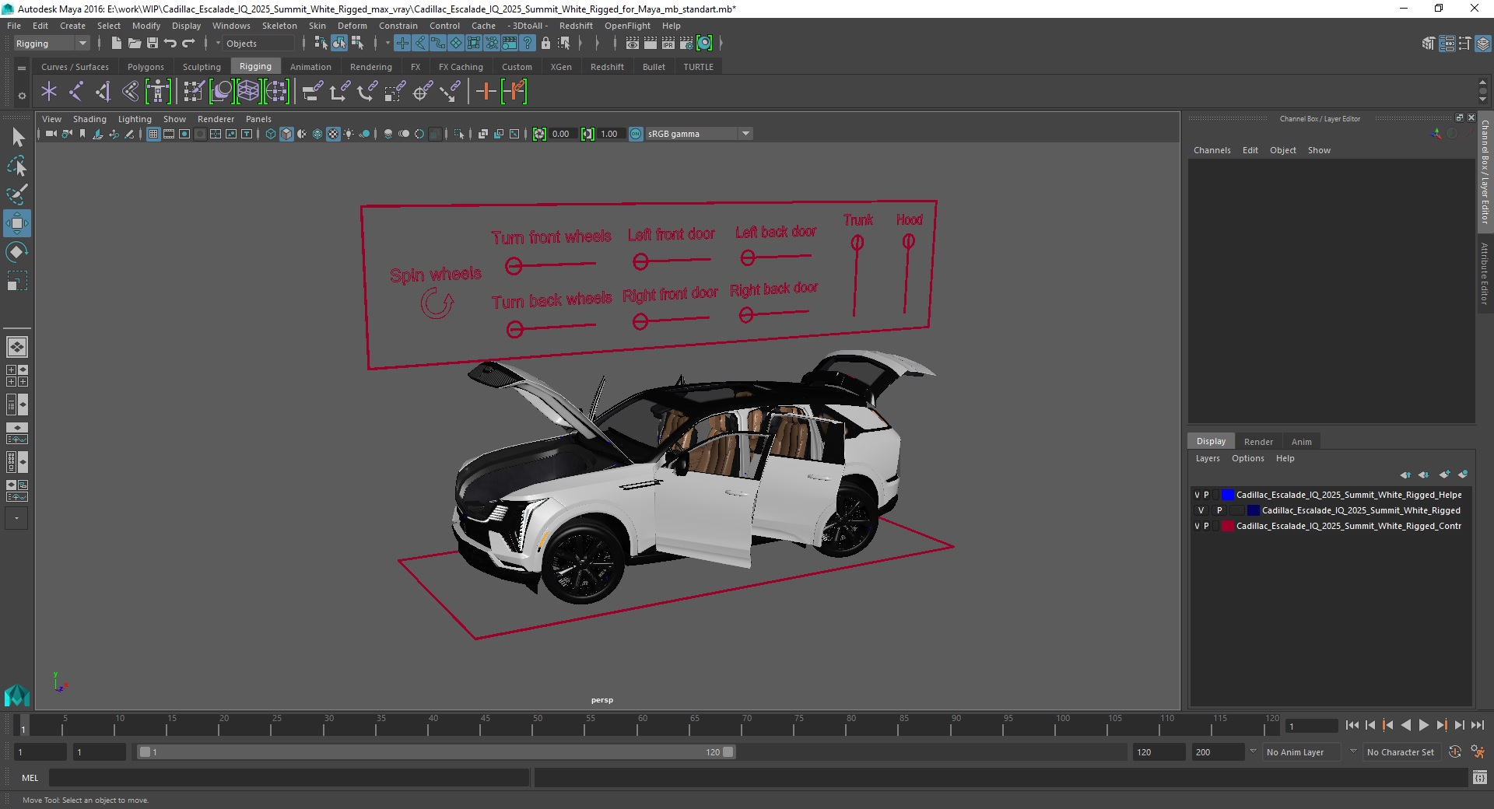Click Options menu in Layer Editor
The width and height of the screenshot is (1494, 809).
1247,458
